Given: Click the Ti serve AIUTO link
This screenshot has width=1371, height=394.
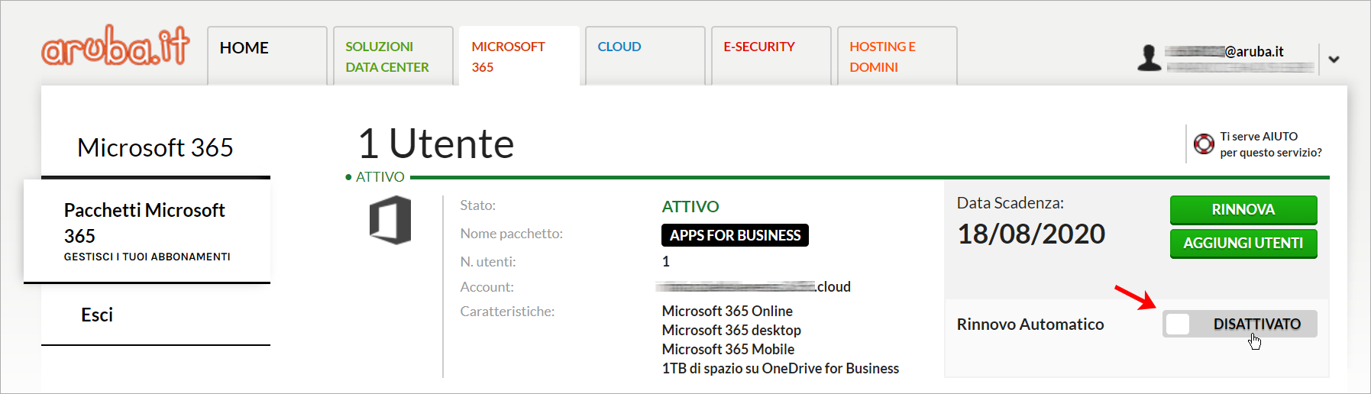Looking at the screenshot, I should click(1270, 144).
